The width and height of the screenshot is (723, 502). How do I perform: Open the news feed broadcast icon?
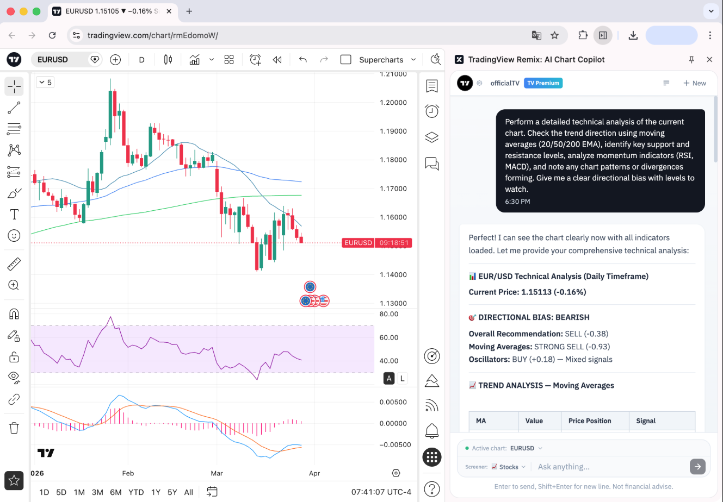432,405
